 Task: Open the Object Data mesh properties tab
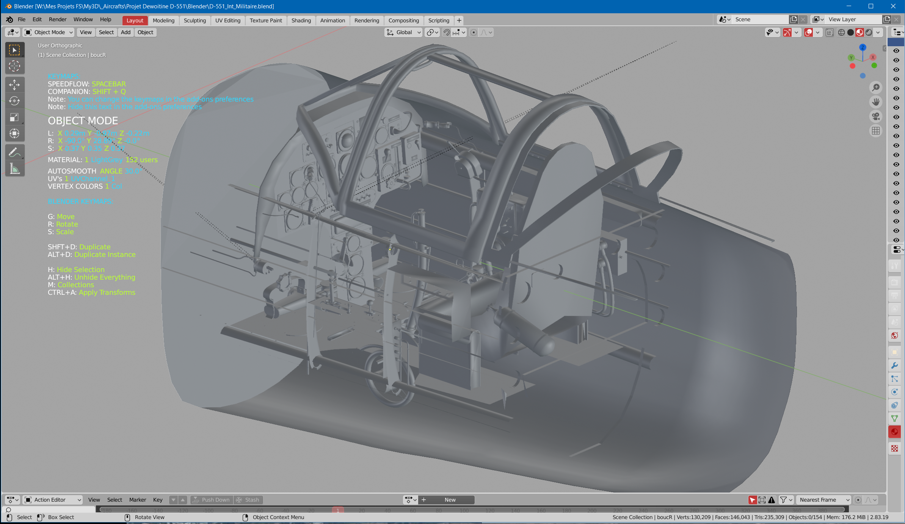pos(895,418)
